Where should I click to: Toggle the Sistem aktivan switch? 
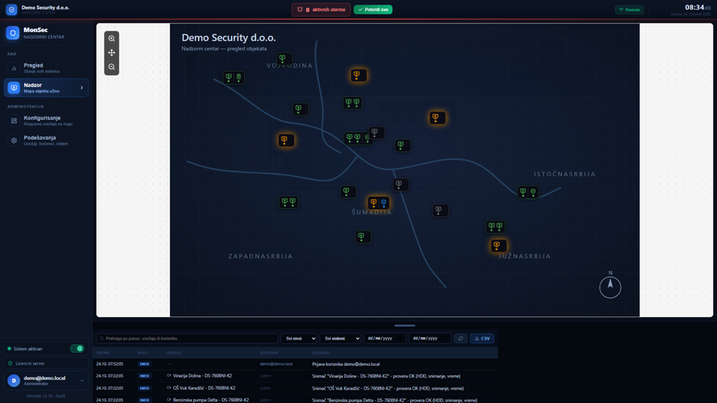[x=77, y=349]
